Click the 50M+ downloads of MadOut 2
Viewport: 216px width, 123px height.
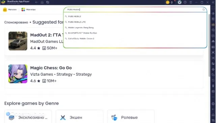pos(50,48)
